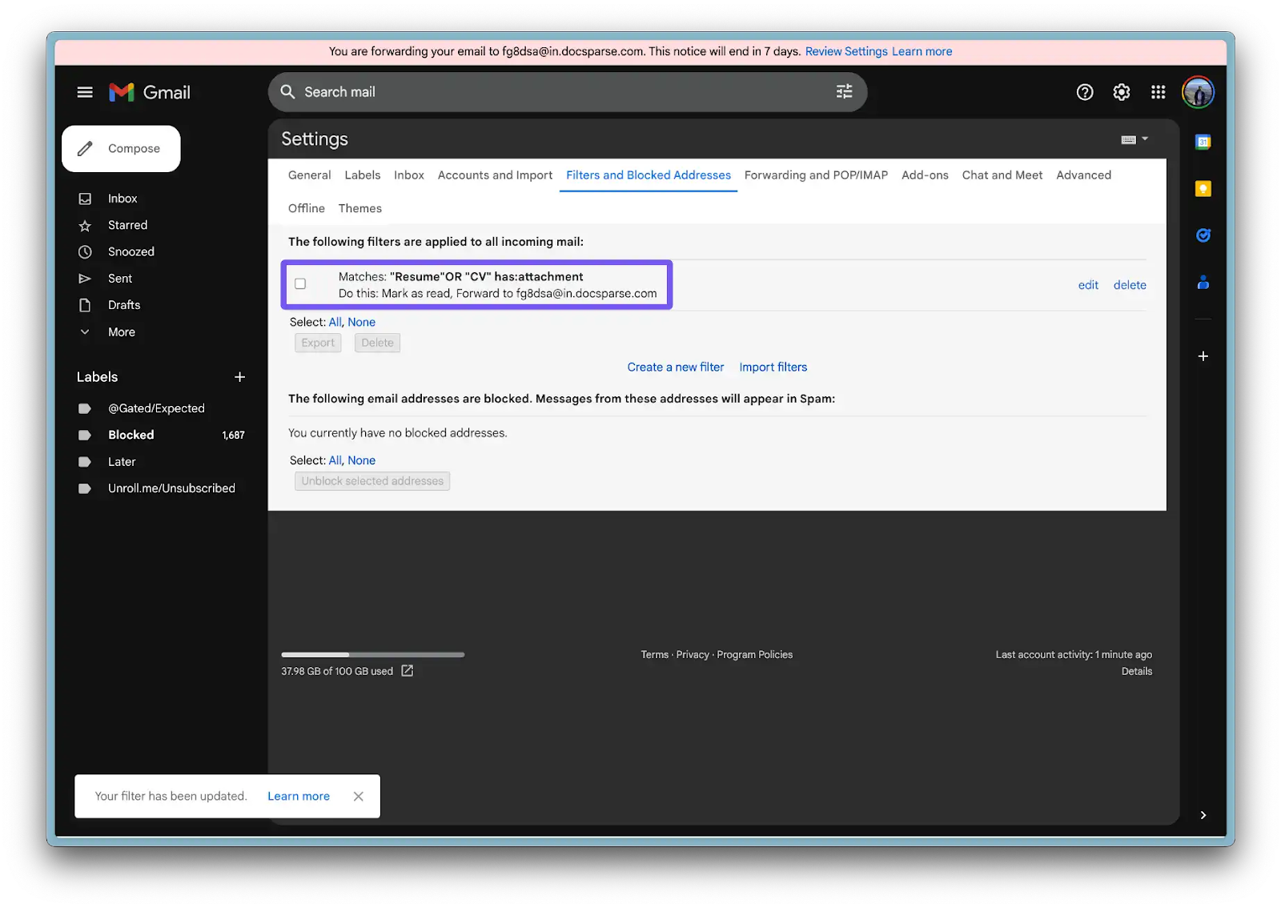The width and height of the screenshot is (1281, 908).
Task: Open the Blocked label
Action: pos(131,435)
